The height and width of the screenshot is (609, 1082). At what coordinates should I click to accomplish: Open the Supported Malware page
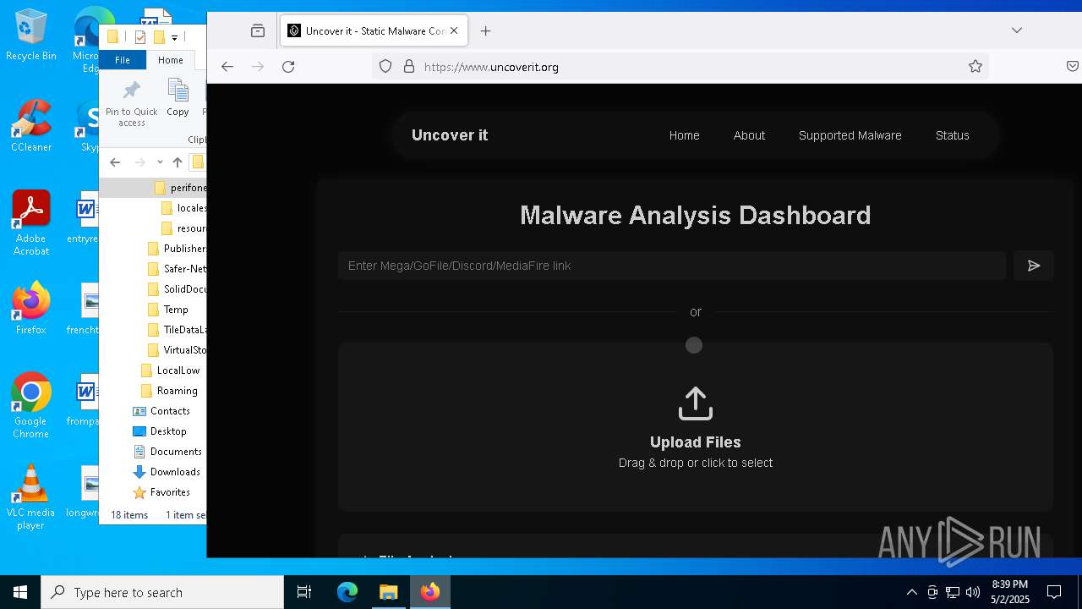coord(850,135)
